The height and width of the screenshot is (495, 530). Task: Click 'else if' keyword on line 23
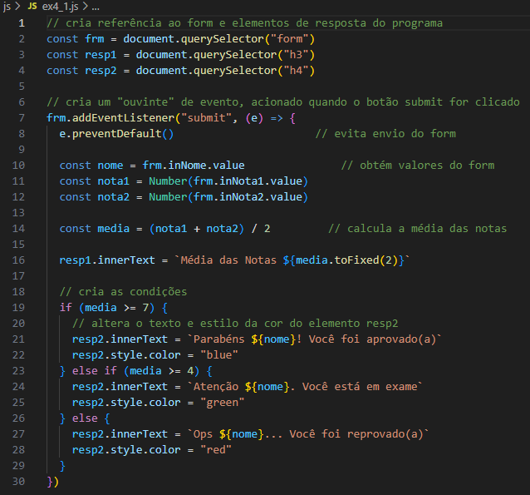[95, 371]
